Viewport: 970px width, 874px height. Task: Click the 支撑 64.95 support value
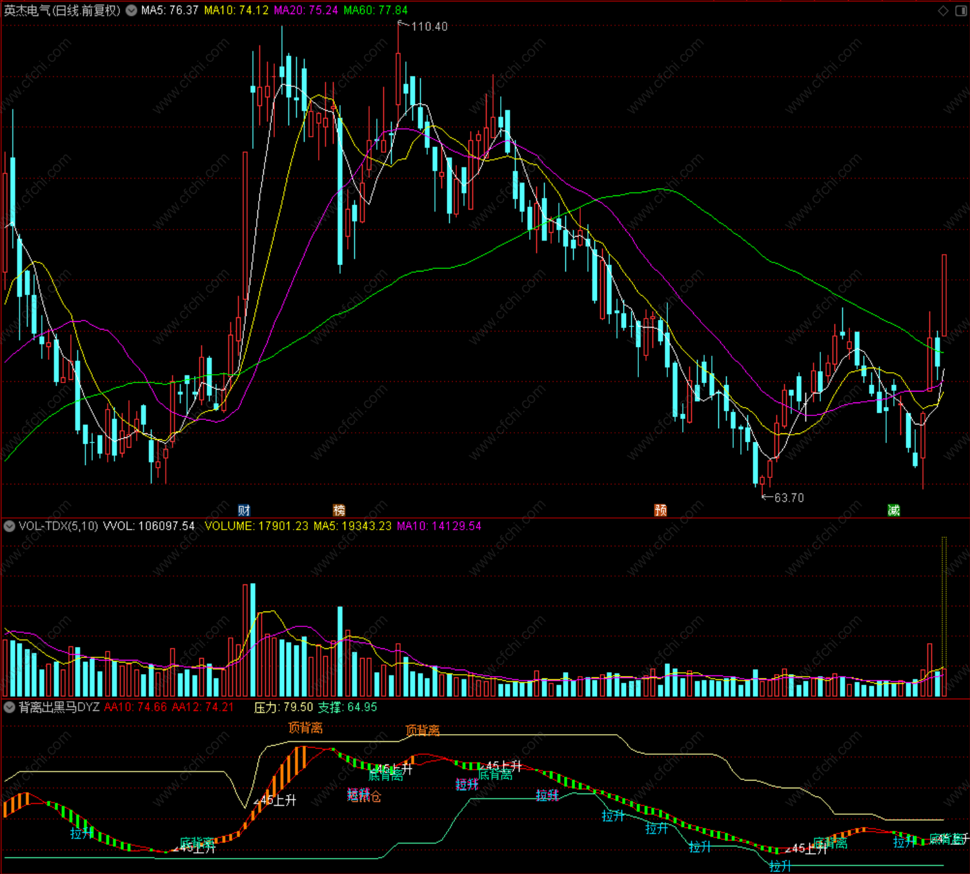coord(347,708)
